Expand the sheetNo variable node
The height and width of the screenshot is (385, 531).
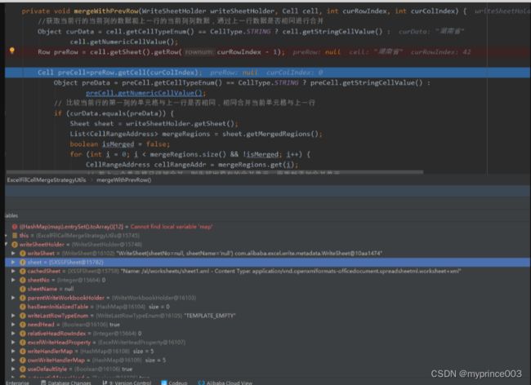coord(13,280)
